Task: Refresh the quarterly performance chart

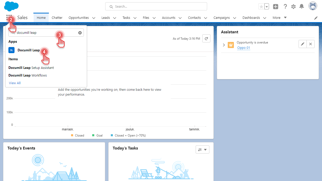Action: 206,39
